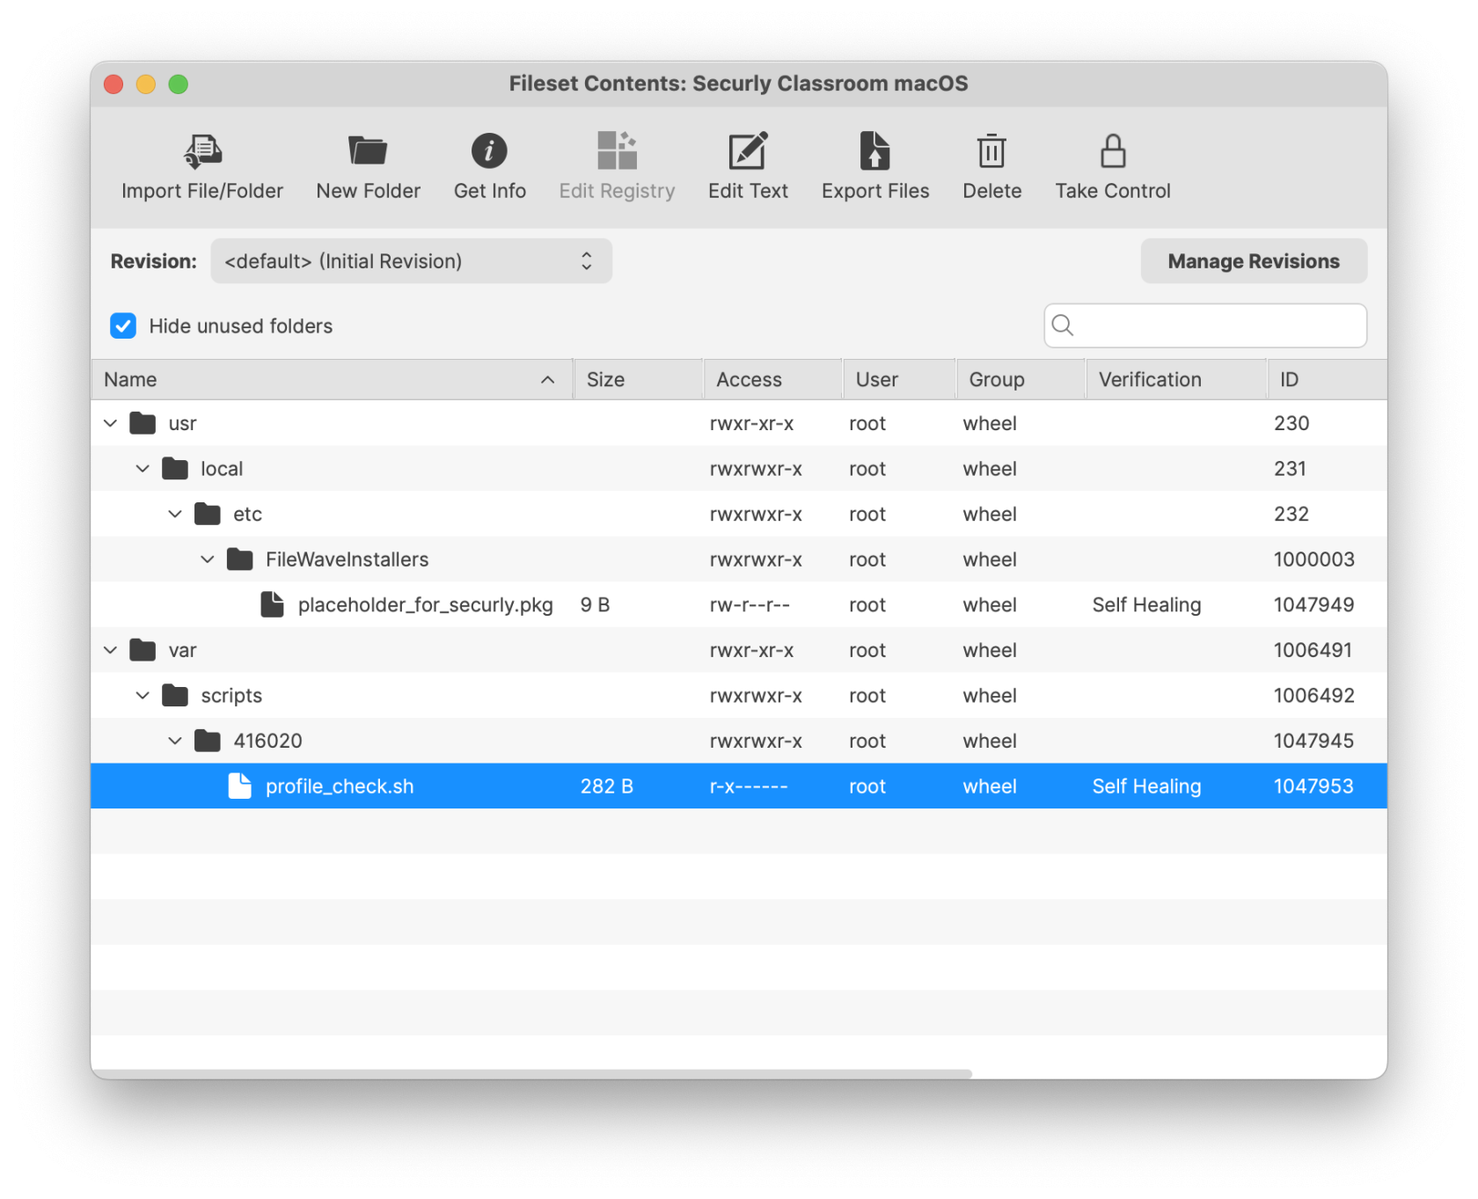
Task: Click the ID value 230
Action: [x=1291, y=423]
